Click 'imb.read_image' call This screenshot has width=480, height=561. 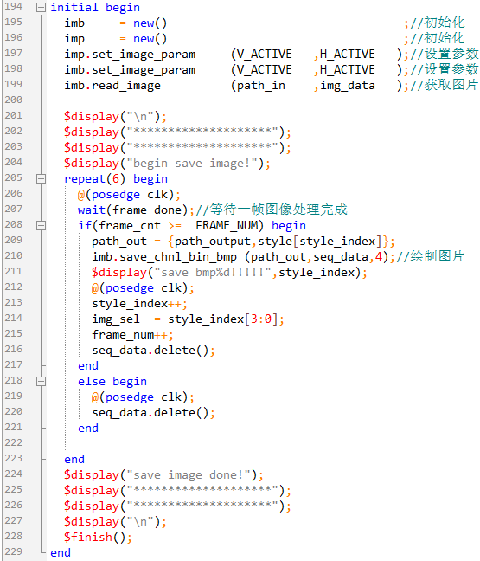(112, 86)
